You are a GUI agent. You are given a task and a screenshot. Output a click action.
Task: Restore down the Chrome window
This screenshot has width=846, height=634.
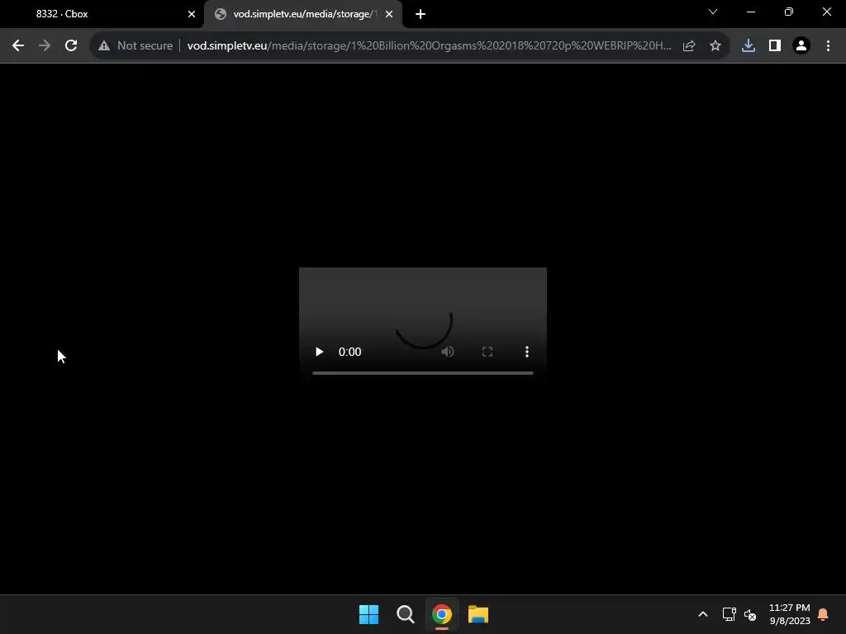789,12
